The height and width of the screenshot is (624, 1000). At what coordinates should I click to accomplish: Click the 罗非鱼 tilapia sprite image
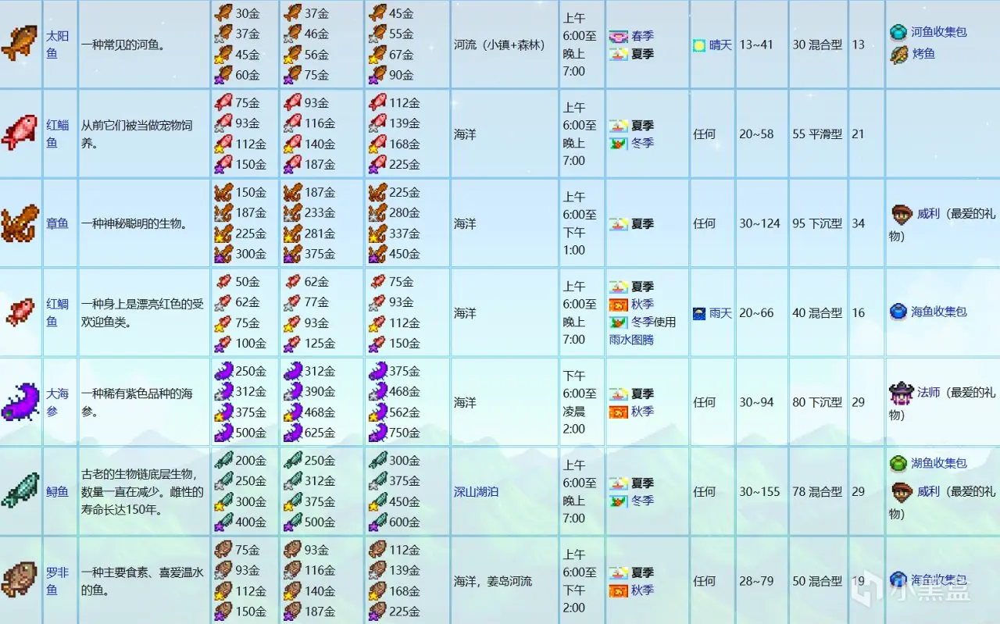pos(20,580)
